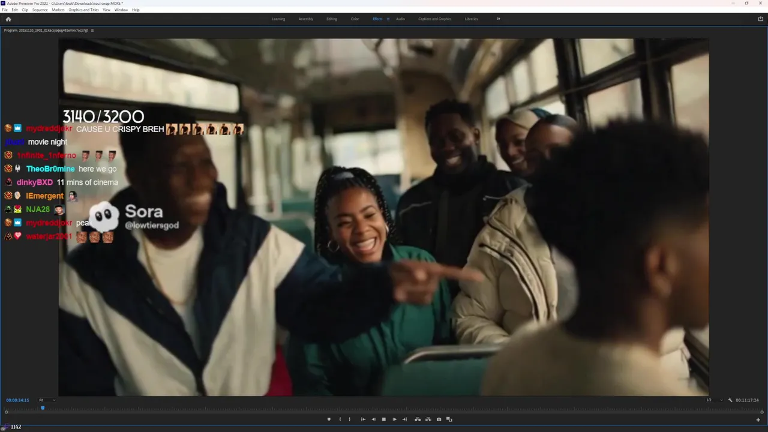Open the Effects workspace options menu icon
768x432 pixels.
tap(388, 19)
